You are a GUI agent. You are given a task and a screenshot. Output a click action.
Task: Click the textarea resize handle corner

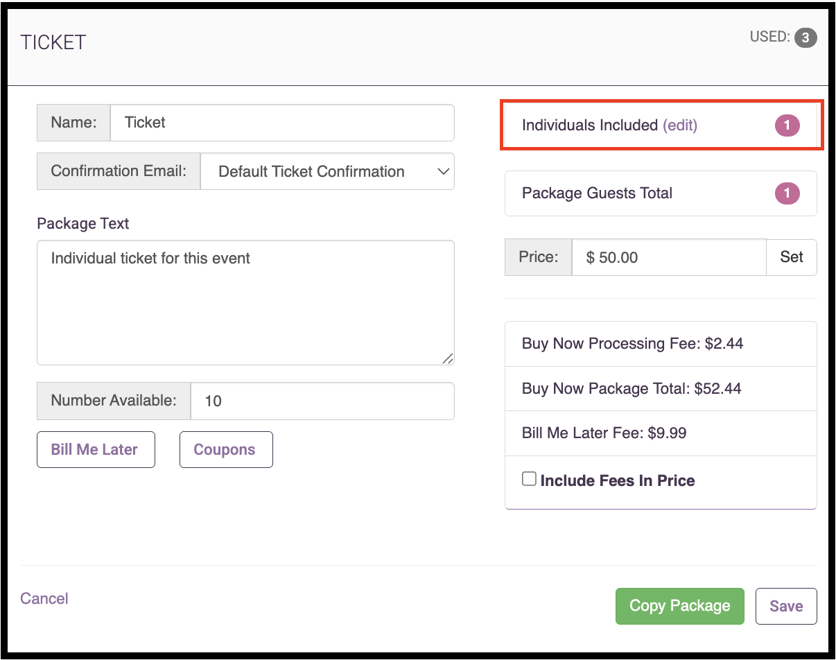coord(448,358)
